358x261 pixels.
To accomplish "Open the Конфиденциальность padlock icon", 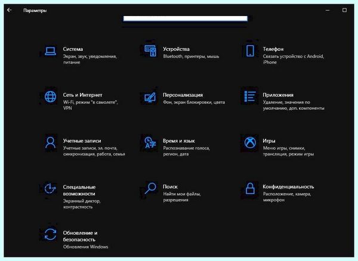I will (250, 189).
